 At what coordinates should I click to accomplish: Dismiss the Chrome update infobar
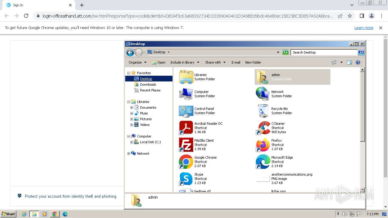point(381,28)
